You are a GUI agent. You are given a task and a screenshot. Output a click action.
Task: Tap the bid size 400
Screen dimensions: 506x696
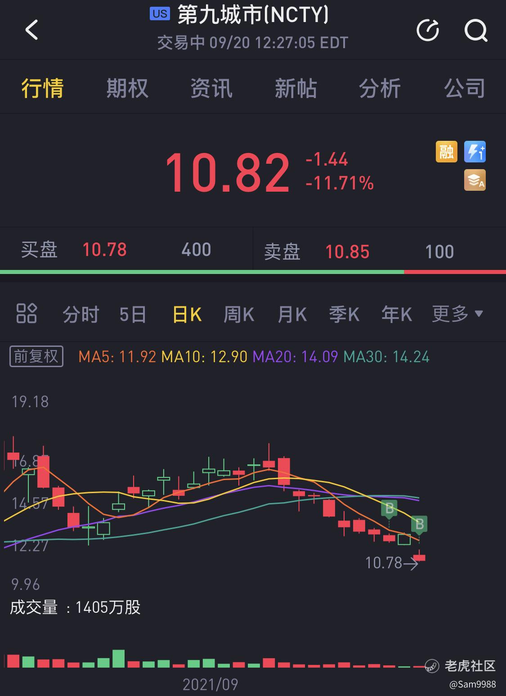tap(196, 250)
